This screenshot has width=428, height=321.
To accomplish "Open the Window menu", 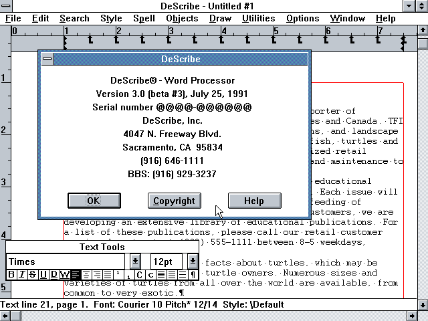I will [347, 18].
